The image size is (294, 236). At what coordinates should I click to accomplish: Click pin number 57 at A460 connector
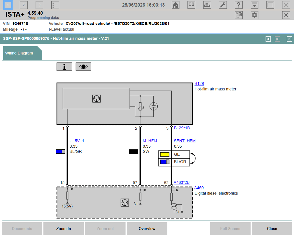[135, 183]
